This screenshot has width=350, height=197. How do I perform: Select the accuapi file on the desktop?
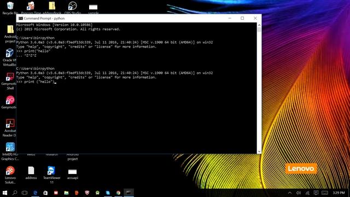[x=72, y=174]
